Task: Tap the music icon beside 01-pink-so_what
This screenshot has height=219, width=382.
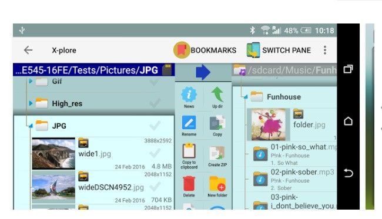Action: [x=260, y=154]
